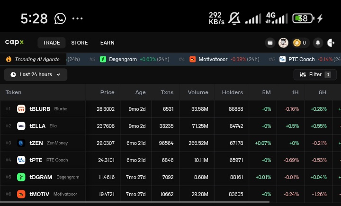The image size is (341, 206).
Task: Tap WhatsApp icon in status bar
Action: (60, 18)
